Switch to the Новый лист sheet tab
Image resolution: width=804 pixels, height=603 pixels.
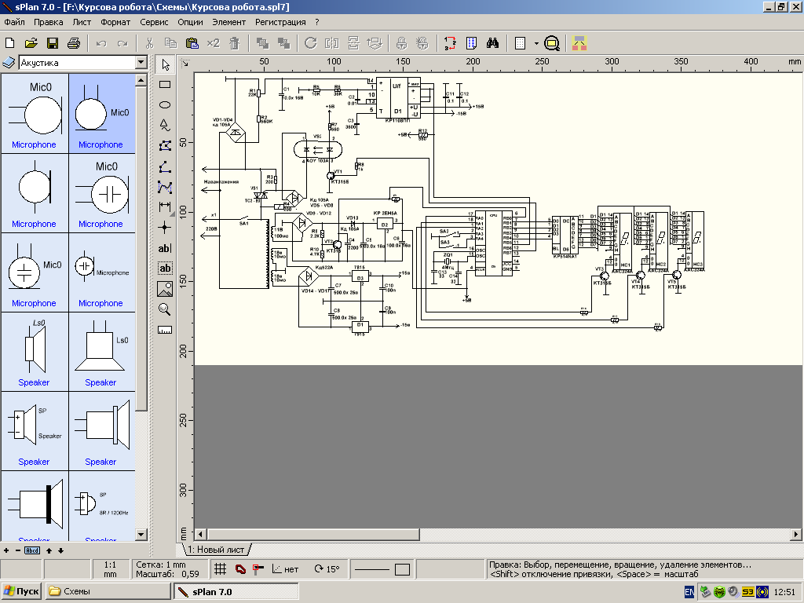[x=215, y=550]
